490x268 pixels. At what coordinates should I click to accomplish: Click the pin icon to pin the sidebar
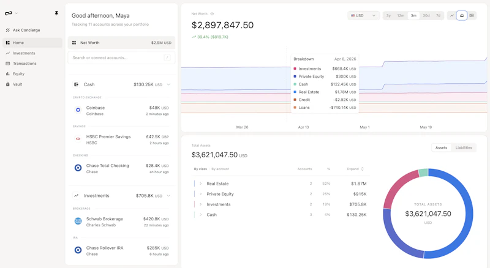(56, 13)
